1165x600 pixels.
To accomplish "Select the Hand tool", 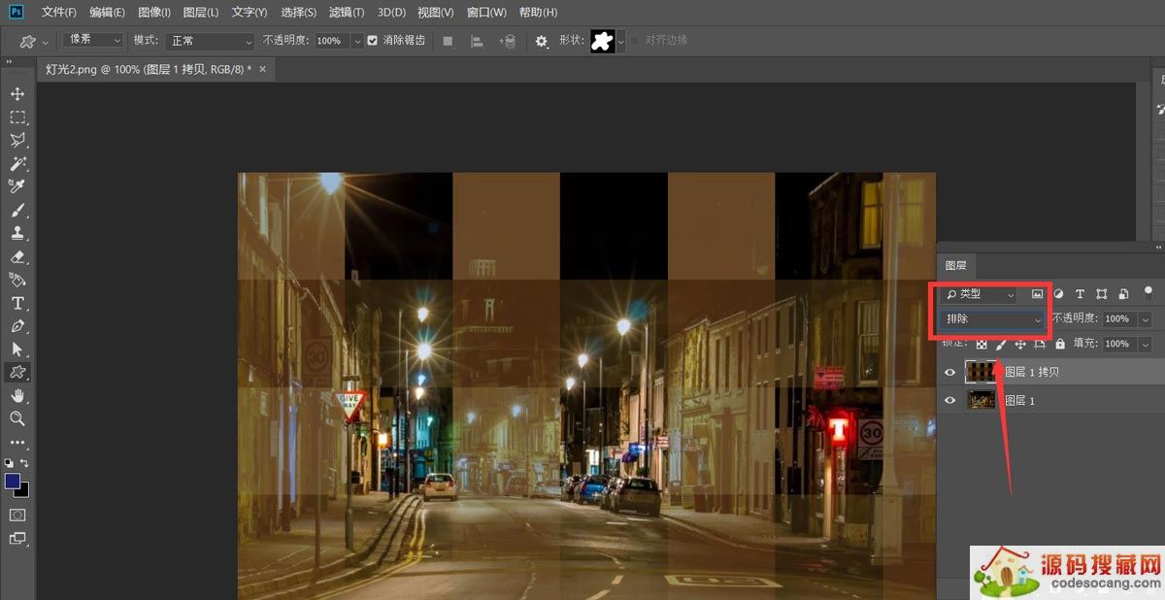I will 17,395.
